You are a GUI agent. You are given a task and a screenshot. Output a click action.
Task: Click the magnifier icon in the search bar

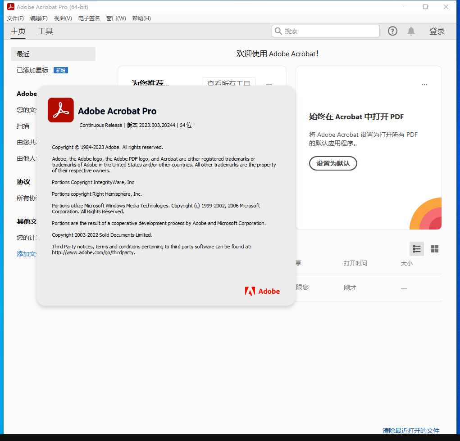click(x=278, y=31)
